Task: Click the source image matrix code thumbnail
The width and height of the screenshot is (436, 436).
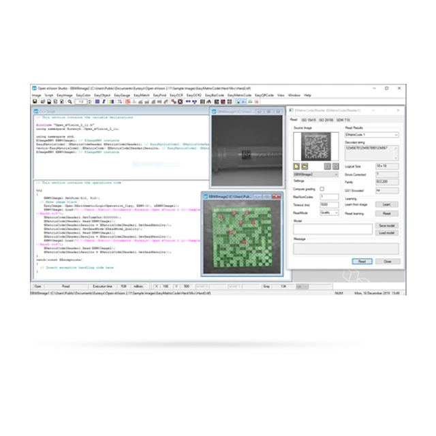Action: 315,145
